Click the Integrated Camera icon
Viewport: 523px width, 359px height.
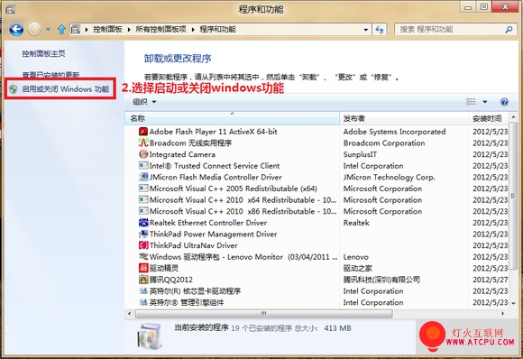tap(143, 154)
